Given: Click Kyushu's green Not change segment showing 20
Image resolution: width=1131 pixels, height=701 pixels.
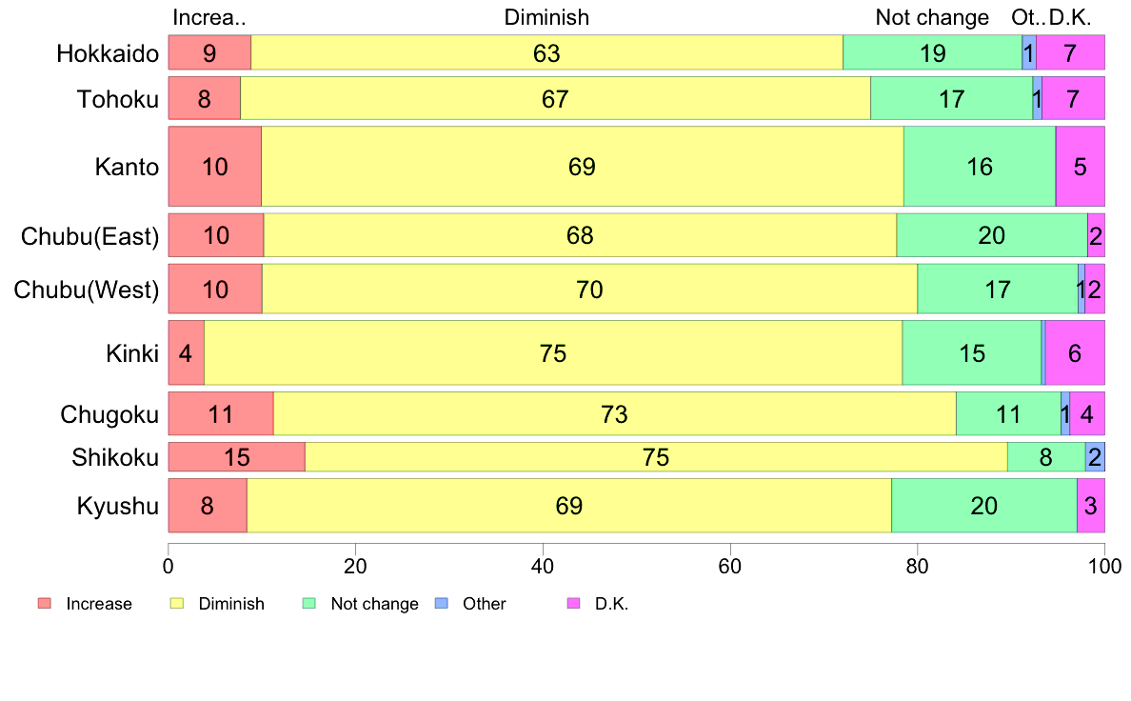Looking at the screenshot, I should coord(983,506).
